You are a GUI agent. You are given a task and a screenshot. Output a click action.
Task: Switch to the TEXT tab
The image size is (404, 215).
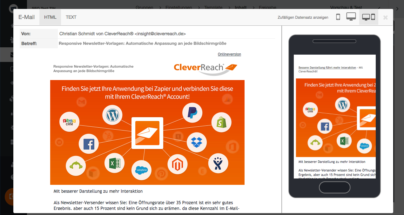pyautogui.click(x=71, y=17)
